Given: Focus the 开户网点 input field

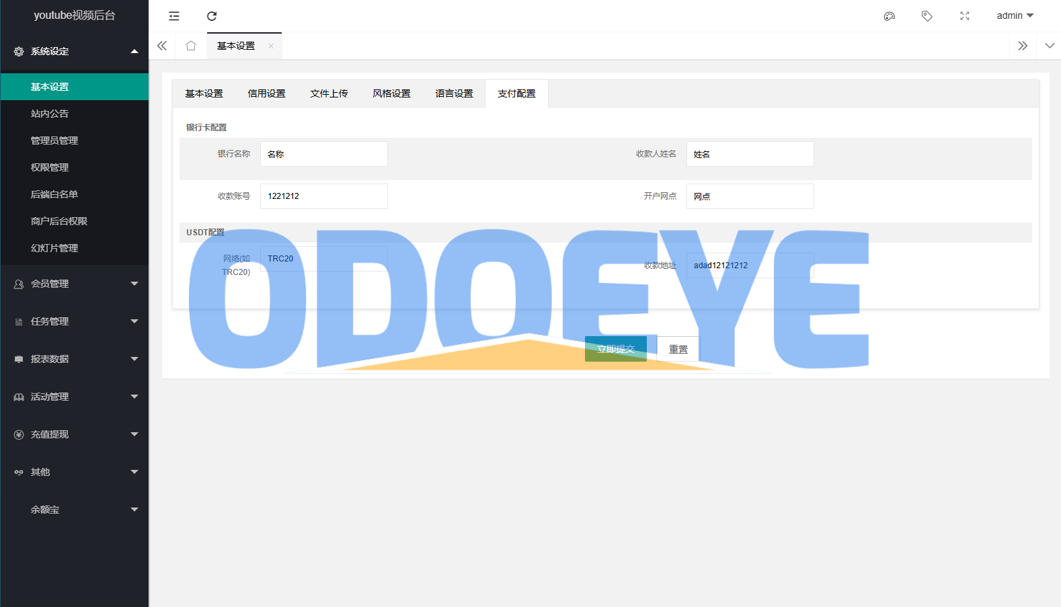Looking at the screenshot, I should (750, 196).
